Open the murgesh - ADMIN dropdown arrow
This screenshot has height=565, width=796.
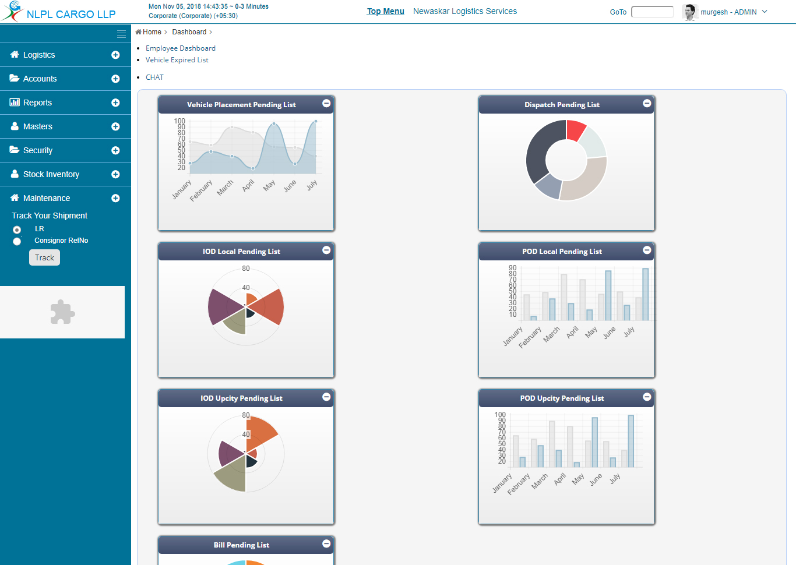pyautogui.click(x=765, y=12)
